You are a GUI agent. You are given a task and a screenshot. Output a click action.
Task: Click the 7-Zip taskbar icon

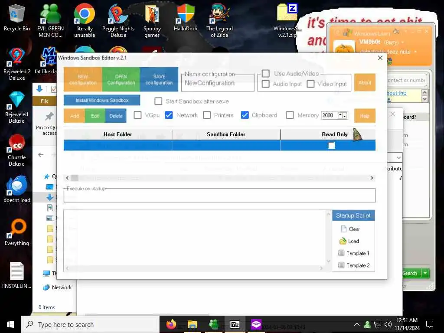pyautogui.click(x=235, y=324)
